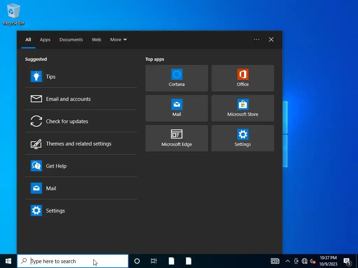Open the Microsoft Store tile
This screenshot has width=358, height=268.
point(243,108)
